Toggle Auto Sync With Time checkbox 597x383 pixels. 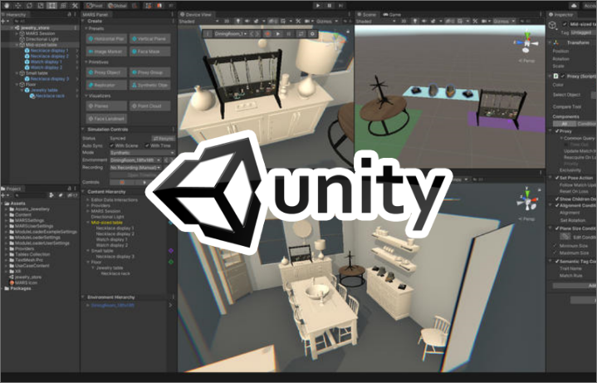[x=147, y=145]
